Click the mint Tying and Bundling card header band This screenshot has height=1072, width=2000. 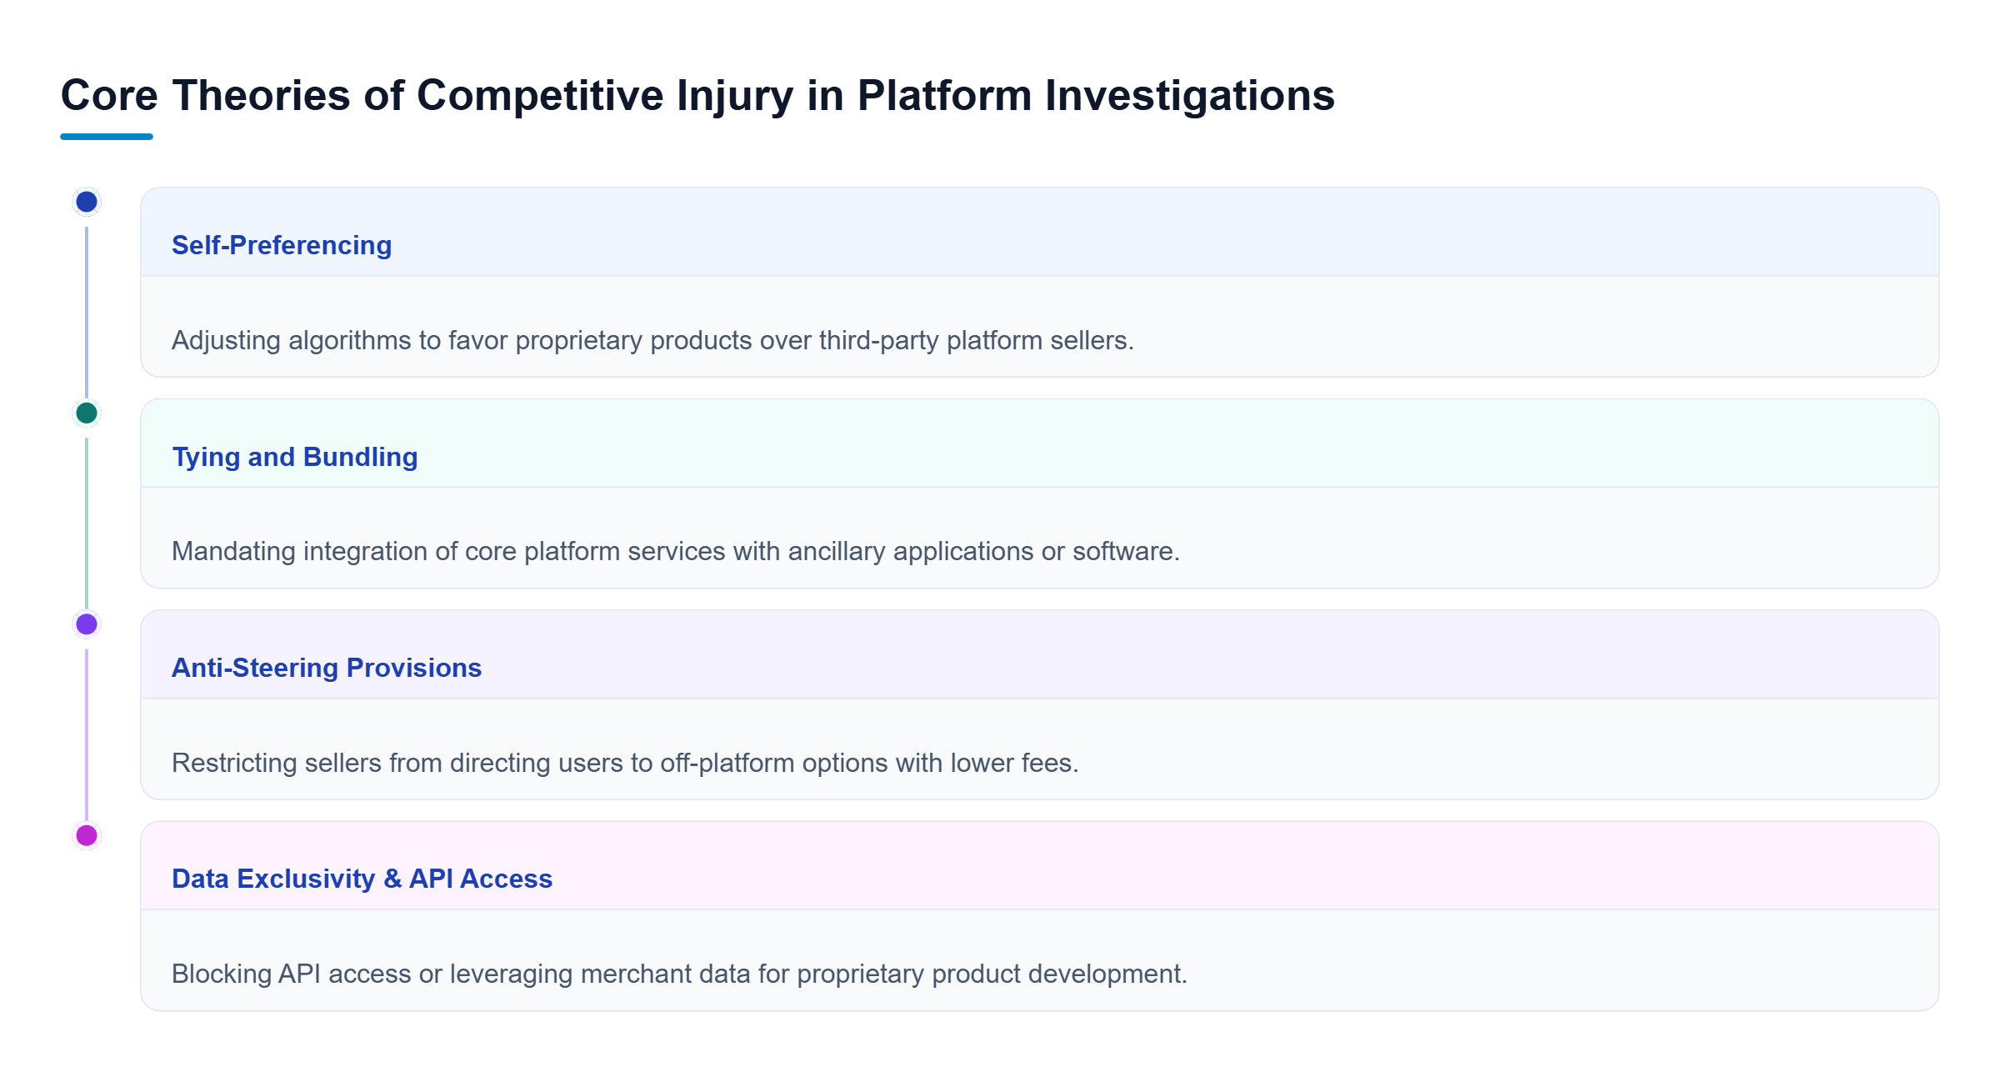point(1040,443)
